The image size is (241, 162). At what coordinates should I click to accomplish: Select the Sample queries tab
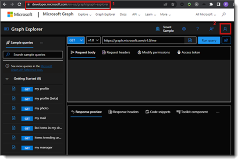[x=20, y=43]
